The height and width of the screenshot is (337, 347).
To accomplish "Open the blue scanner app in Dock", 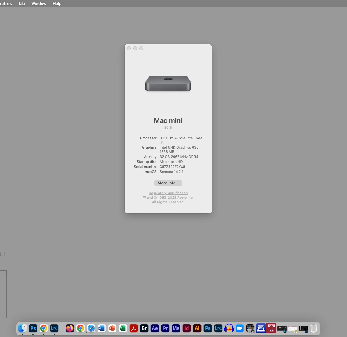I will coord(261,328).
